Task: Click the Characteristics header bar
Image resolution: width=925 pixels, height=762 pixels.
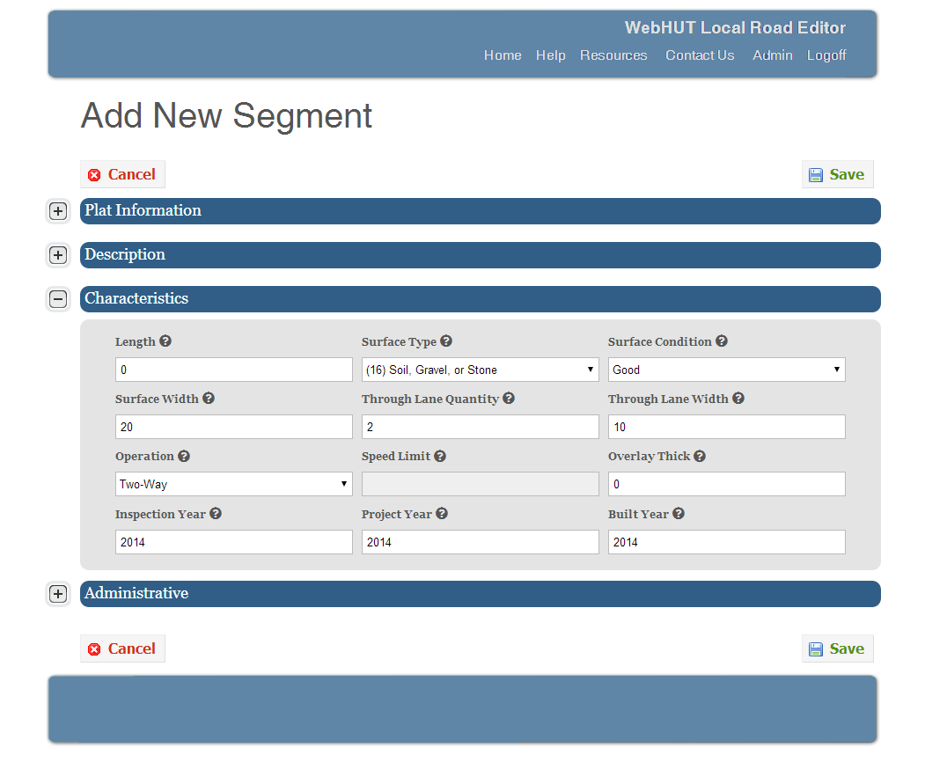Action: 481,299
